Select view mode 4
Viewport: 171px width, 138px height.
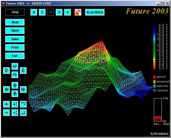[x=67, y=12]
